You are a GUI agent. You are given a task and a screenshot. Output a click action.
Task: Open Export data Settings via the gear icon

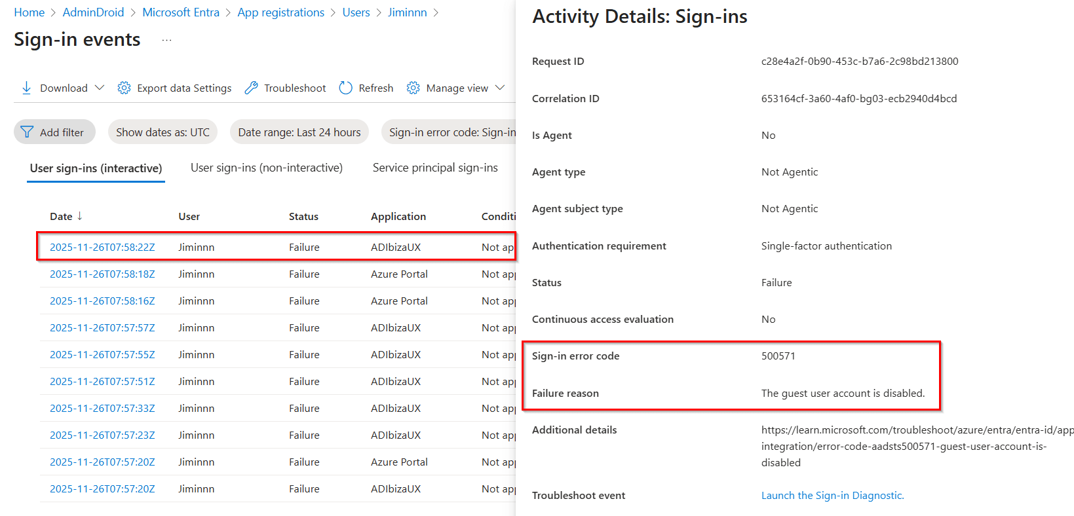coord(124,87)
